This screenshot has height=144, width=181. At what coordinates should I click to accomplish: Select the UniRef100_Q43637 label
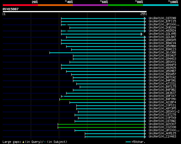pos(162,93)
